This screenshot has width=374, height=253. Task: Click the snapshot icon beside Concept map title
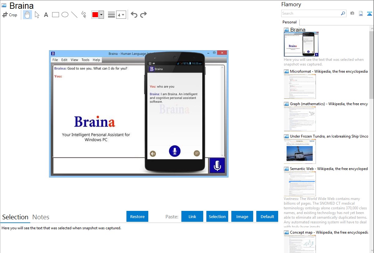[286, 232]
